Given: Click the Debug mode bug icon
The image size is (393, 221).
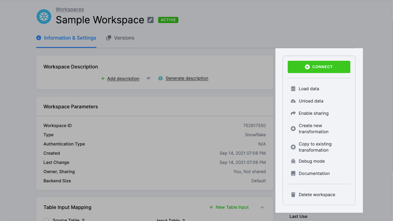Looking at the screenshot, I should click(x=293, y=161).
